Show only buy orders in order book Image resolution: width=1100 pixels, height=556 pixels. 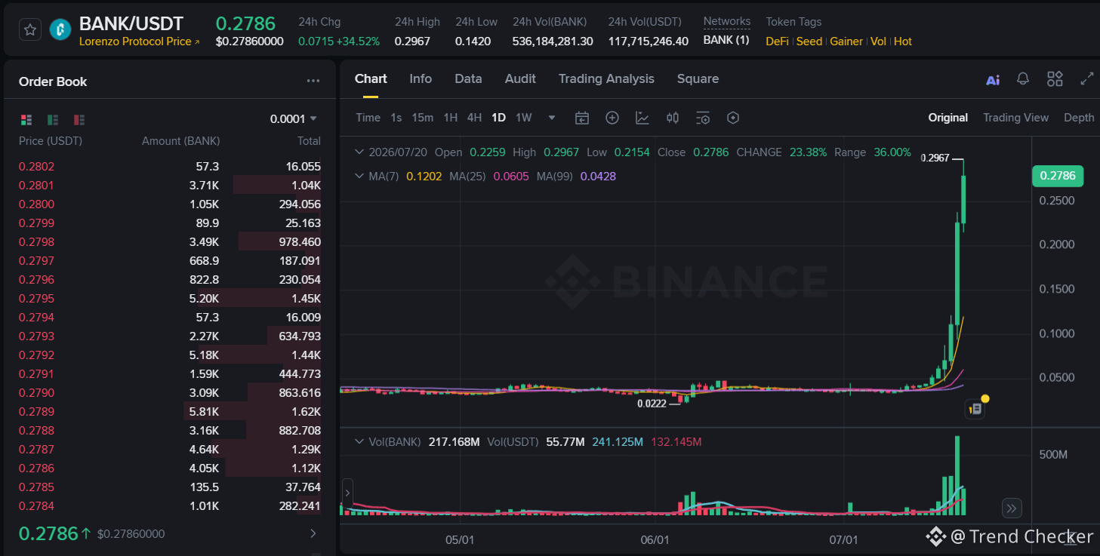pos(53,119)
